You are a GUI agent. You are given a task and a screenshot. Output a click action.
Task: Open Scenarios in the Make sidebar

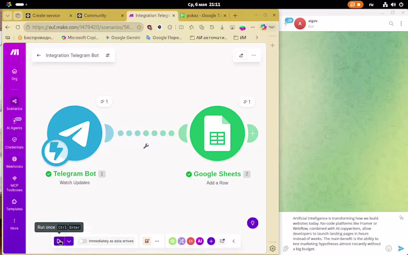pyautogui.click(x=14, y=104)
